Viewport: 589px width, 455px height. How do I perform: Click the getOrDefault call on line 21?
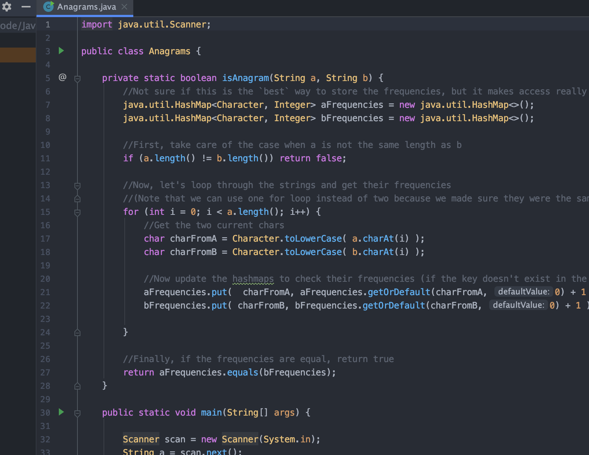[x=399, y=292]
